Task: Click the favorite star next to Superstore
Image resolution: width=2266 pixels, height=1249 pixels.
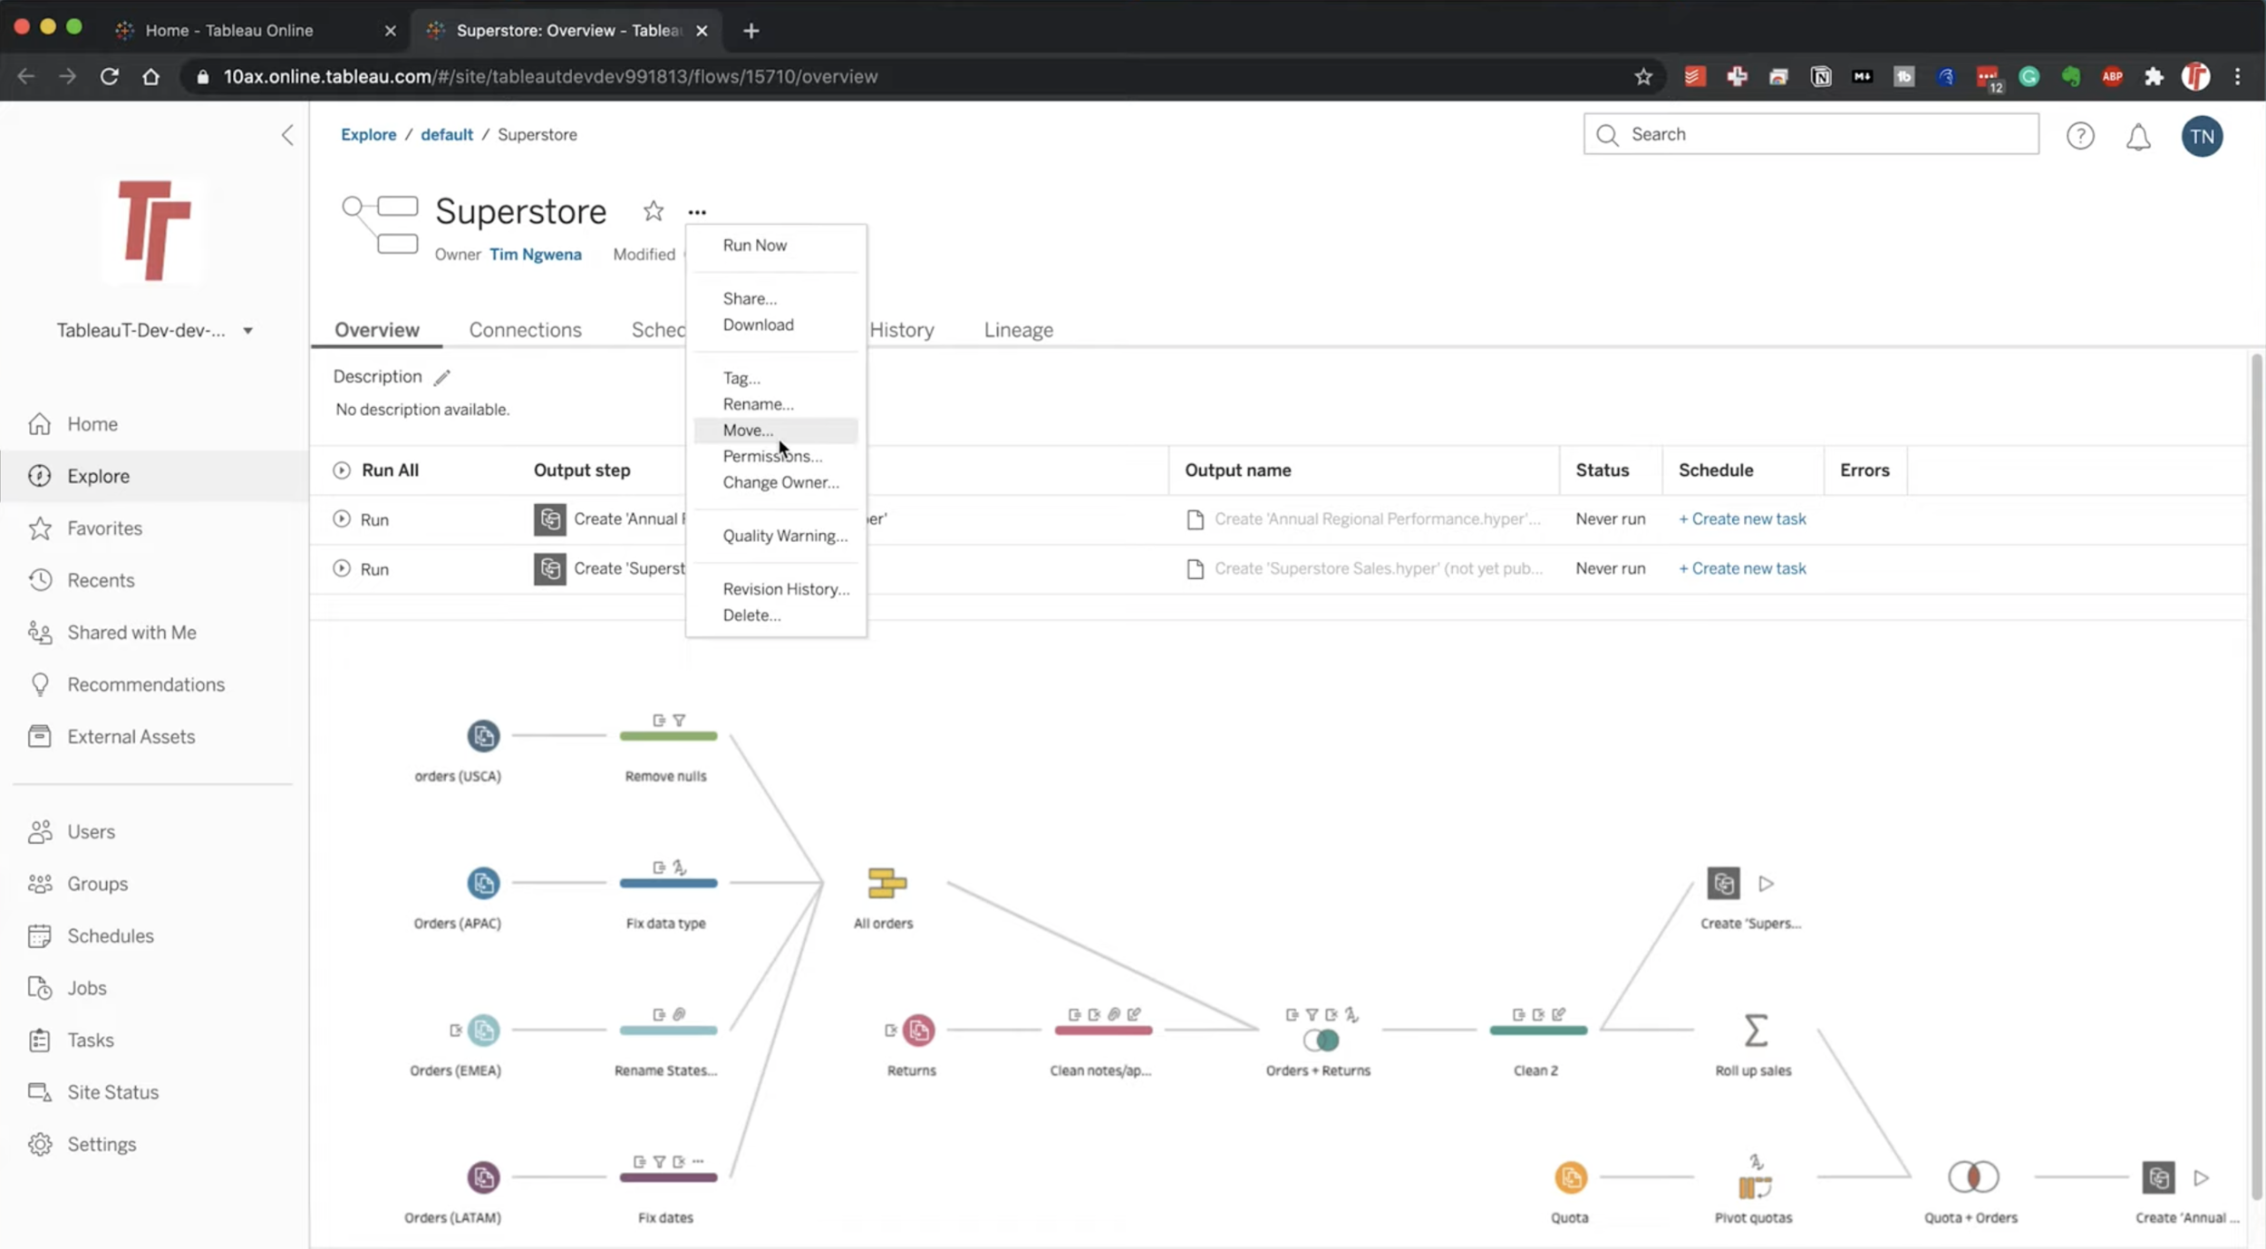Action: [x=654, y=211]
